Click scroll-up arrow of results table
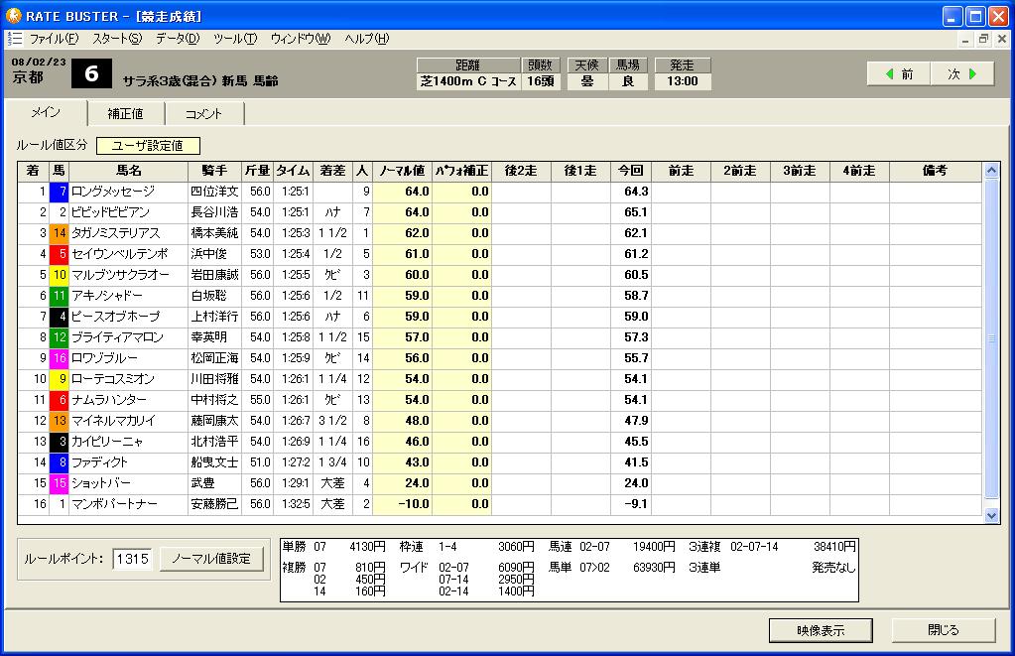Screen dimensions: 1015x656 [991, 171]
